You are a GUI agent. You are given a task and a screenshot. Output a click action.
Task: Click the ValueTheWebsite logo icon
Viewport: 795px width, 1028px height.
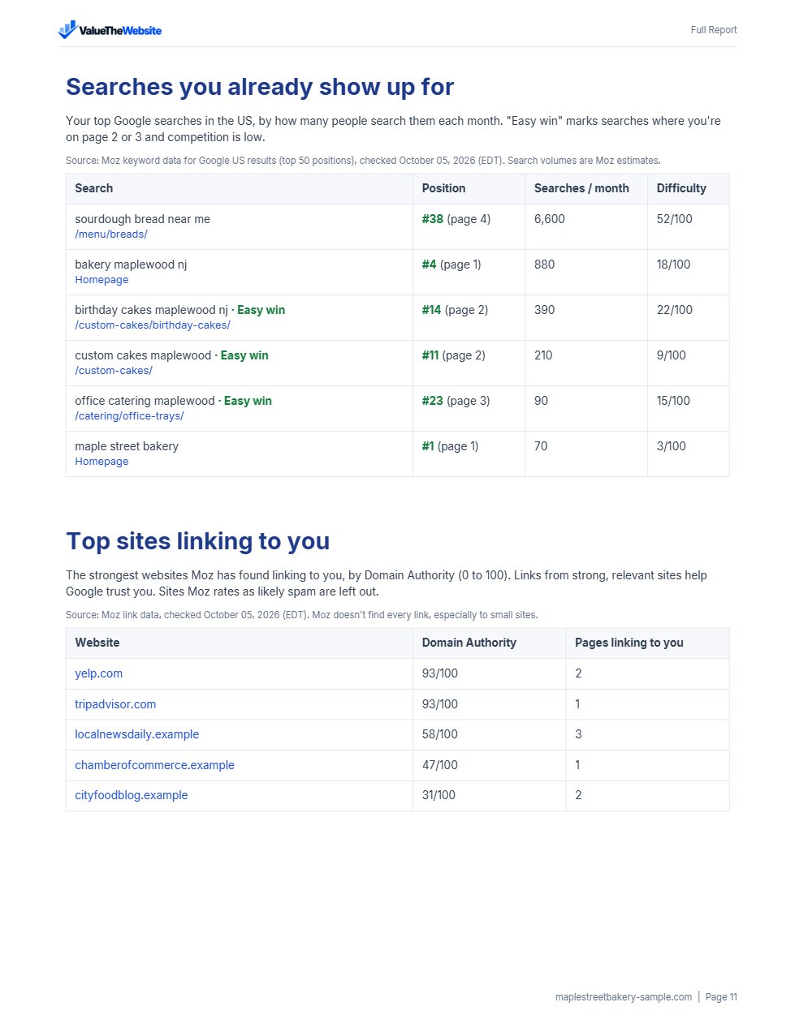click(67, 30)
